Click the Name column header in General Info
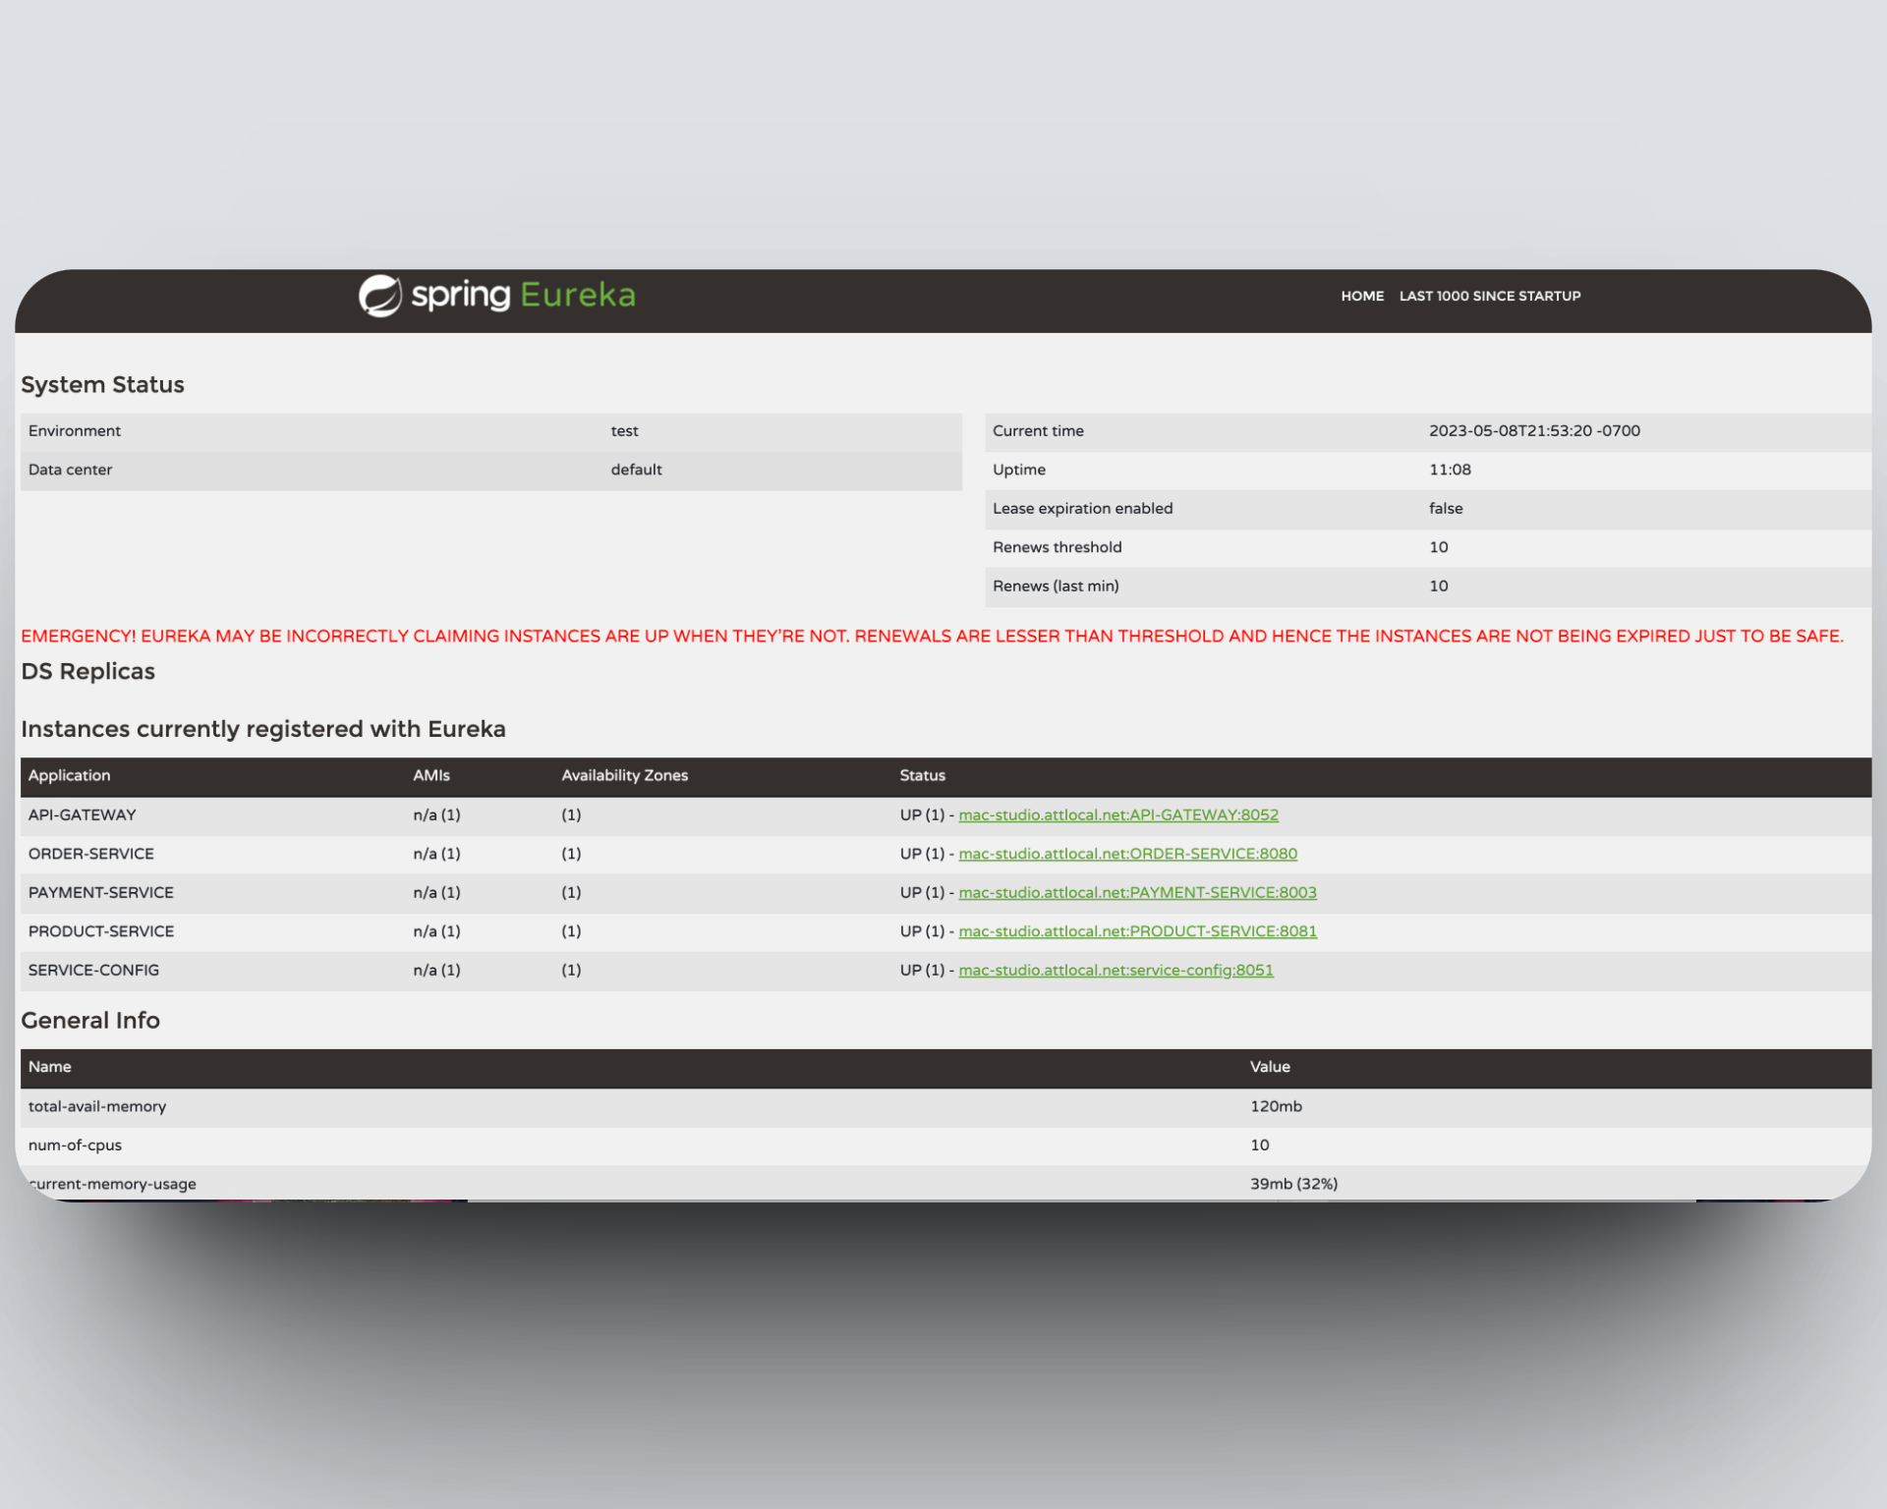Image resolution: width=1887 pixels, height=1509 pixels. coord(50,1067)
